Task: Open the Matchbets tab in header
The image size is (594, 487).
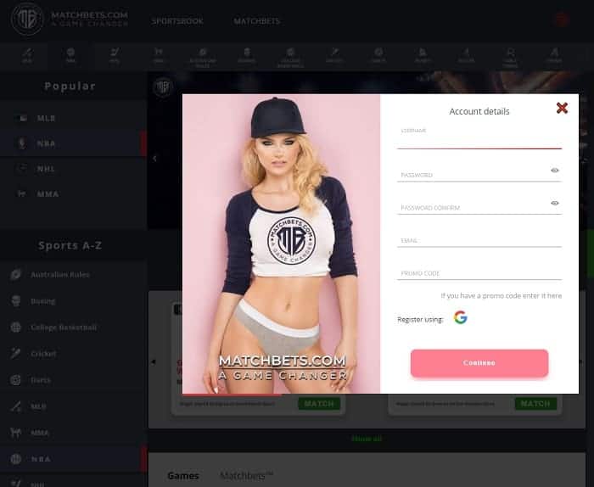Action: [257, 21]
